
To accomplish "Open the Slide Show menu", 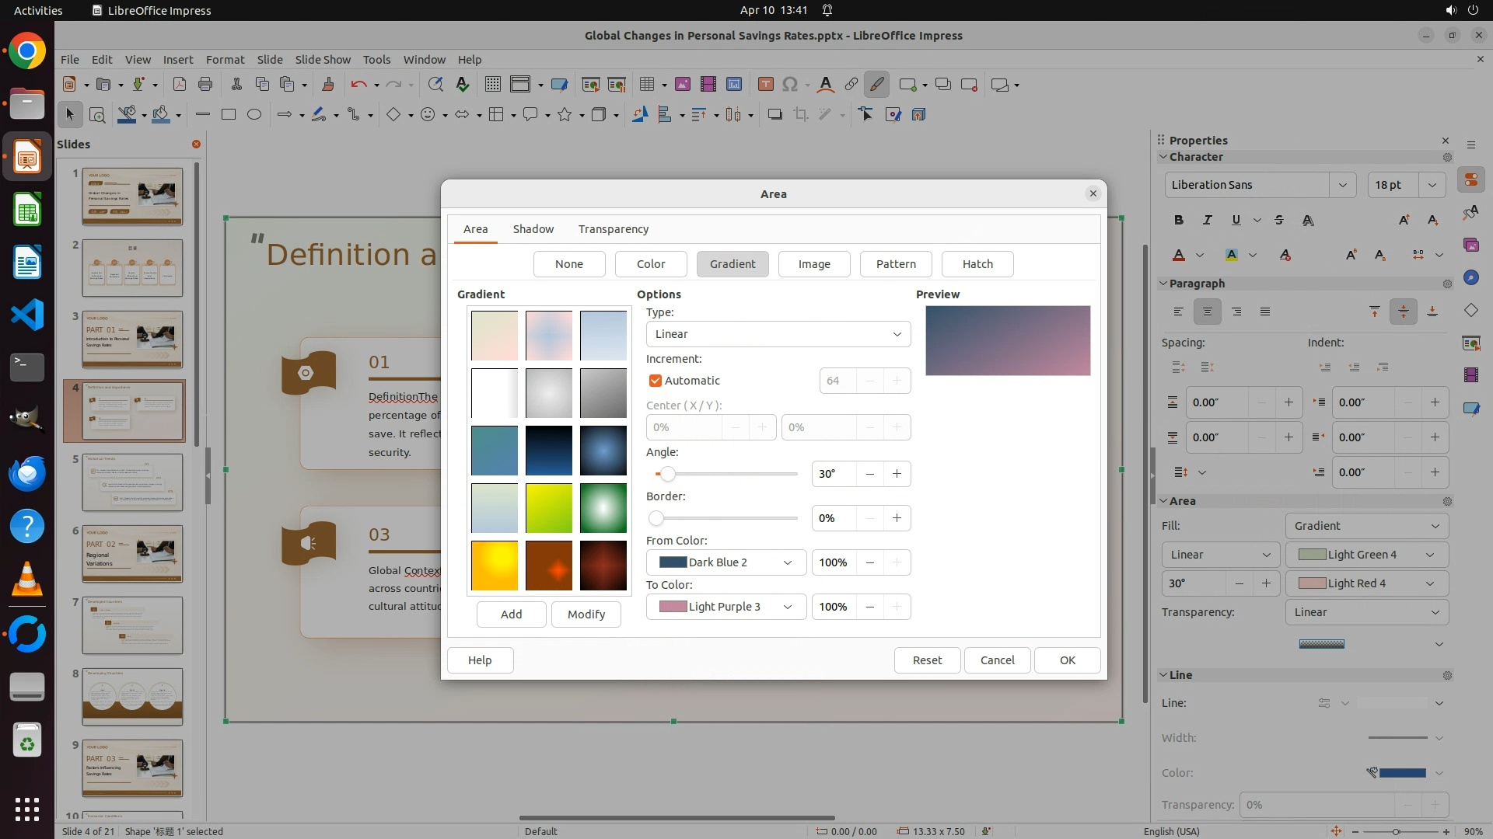I will (323, 59).
